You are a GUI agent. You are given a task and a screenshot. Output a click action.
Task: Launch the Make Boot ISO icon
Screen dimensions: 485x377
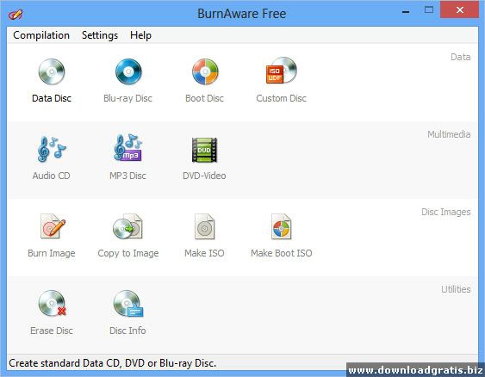coord(281,226)
